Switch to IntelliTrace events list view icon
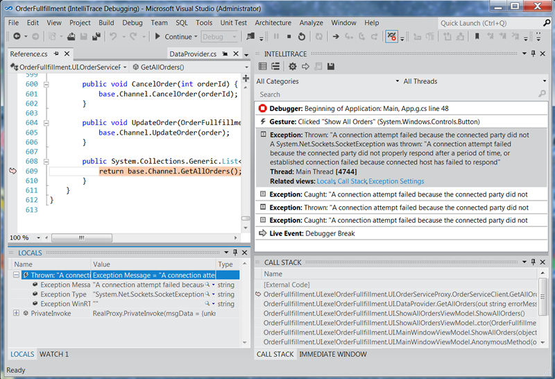The image size is (555, 379). point(263,67)
